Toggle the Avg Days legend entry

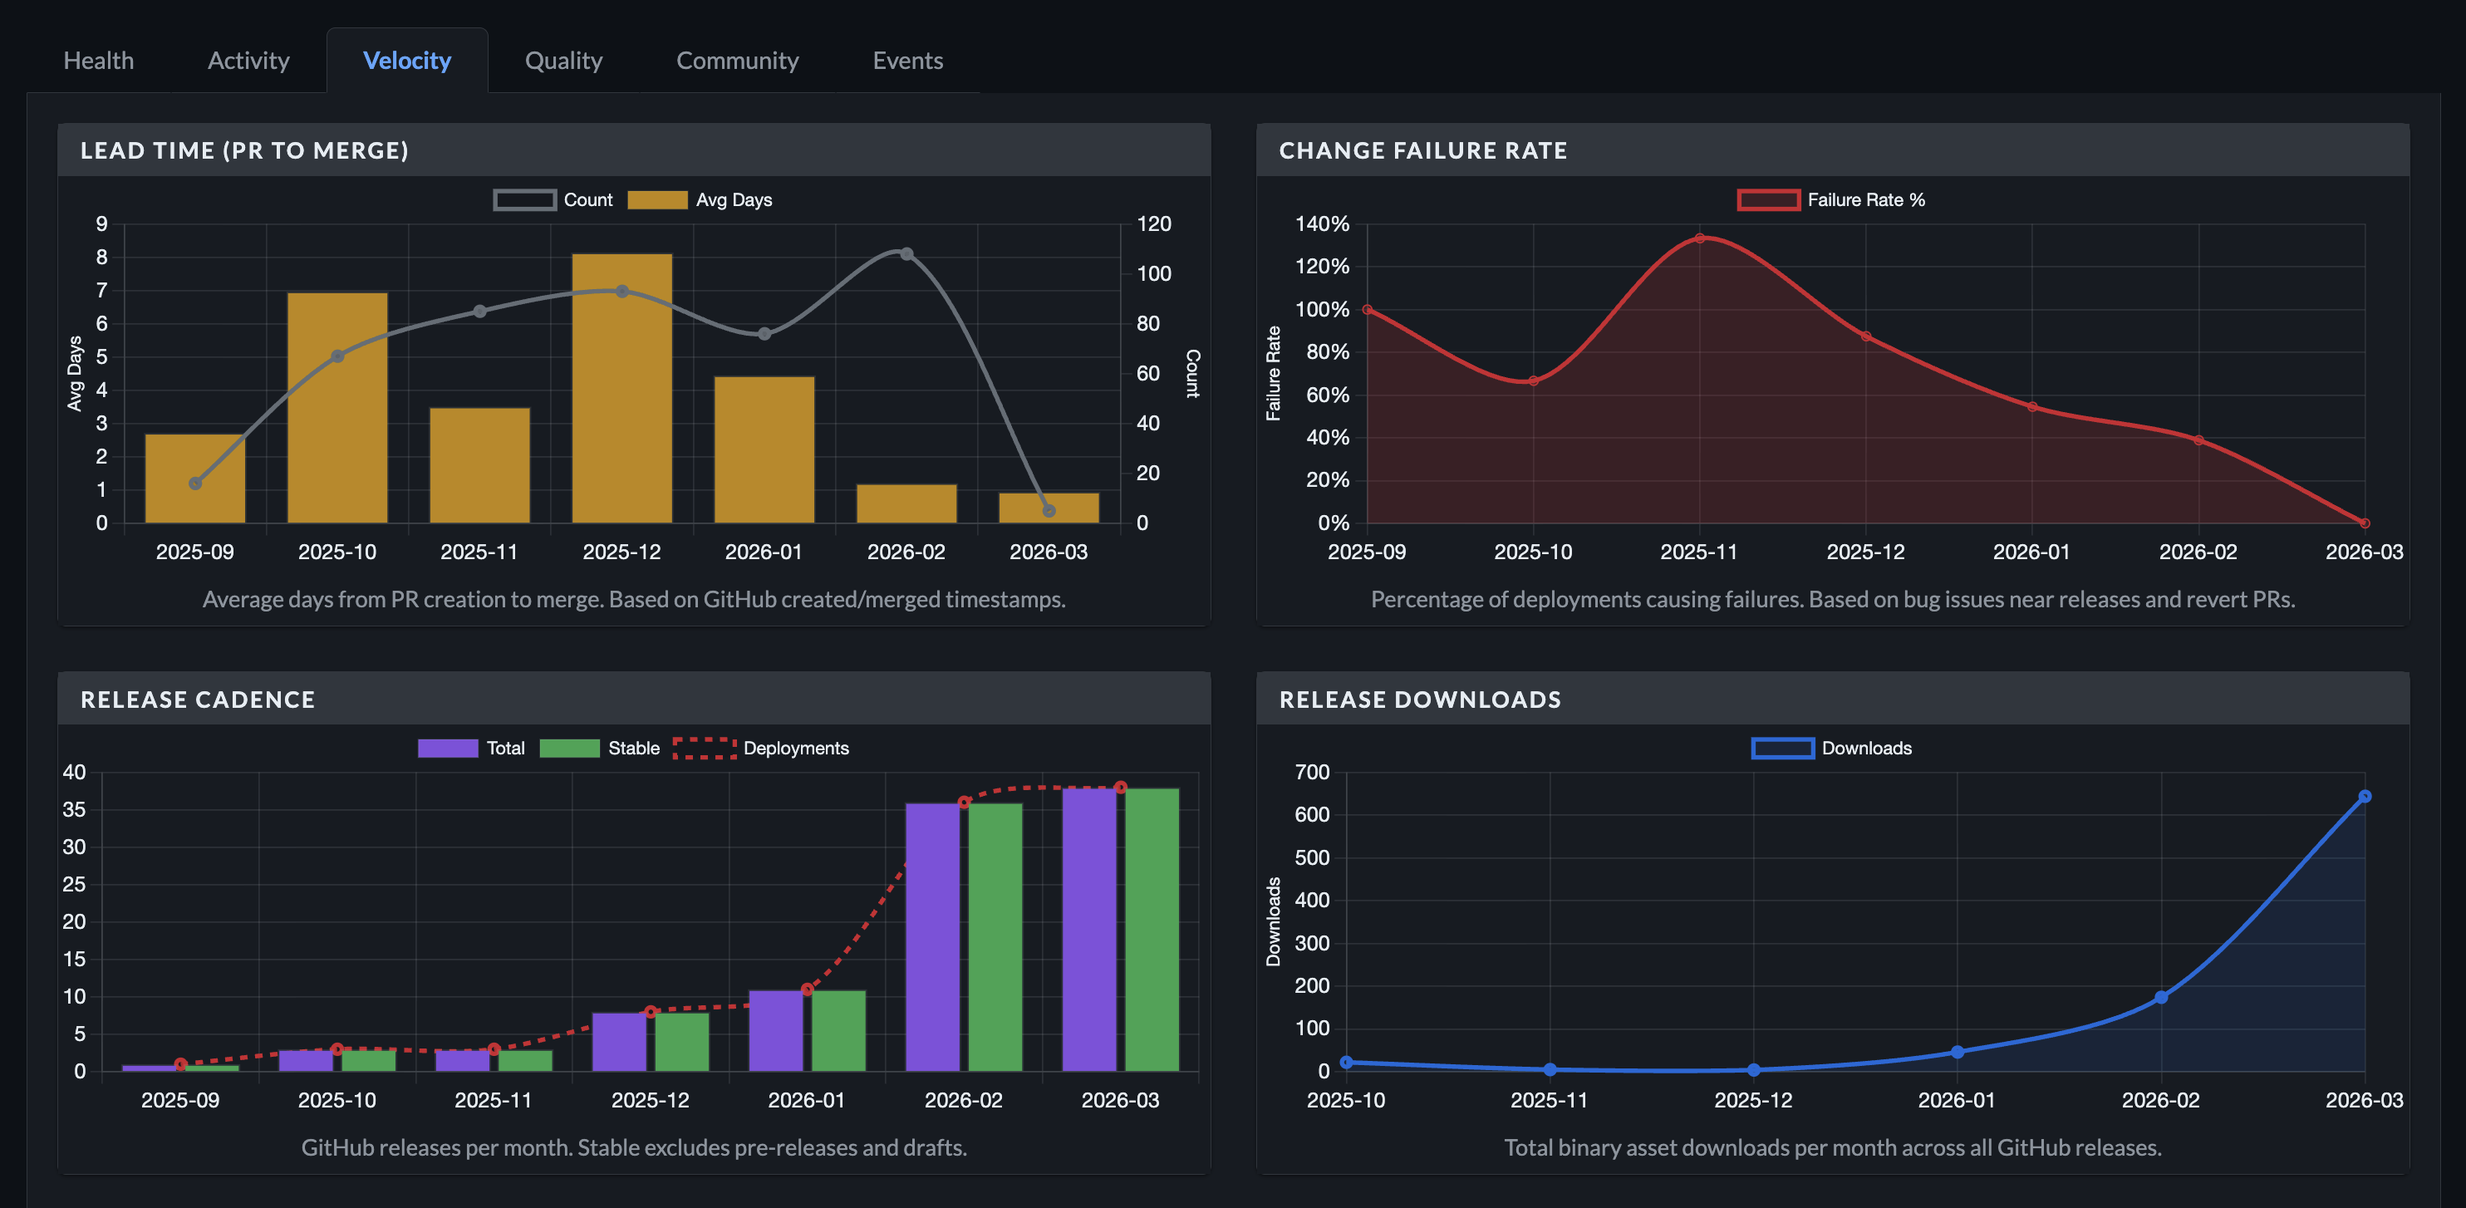point(704,199)
